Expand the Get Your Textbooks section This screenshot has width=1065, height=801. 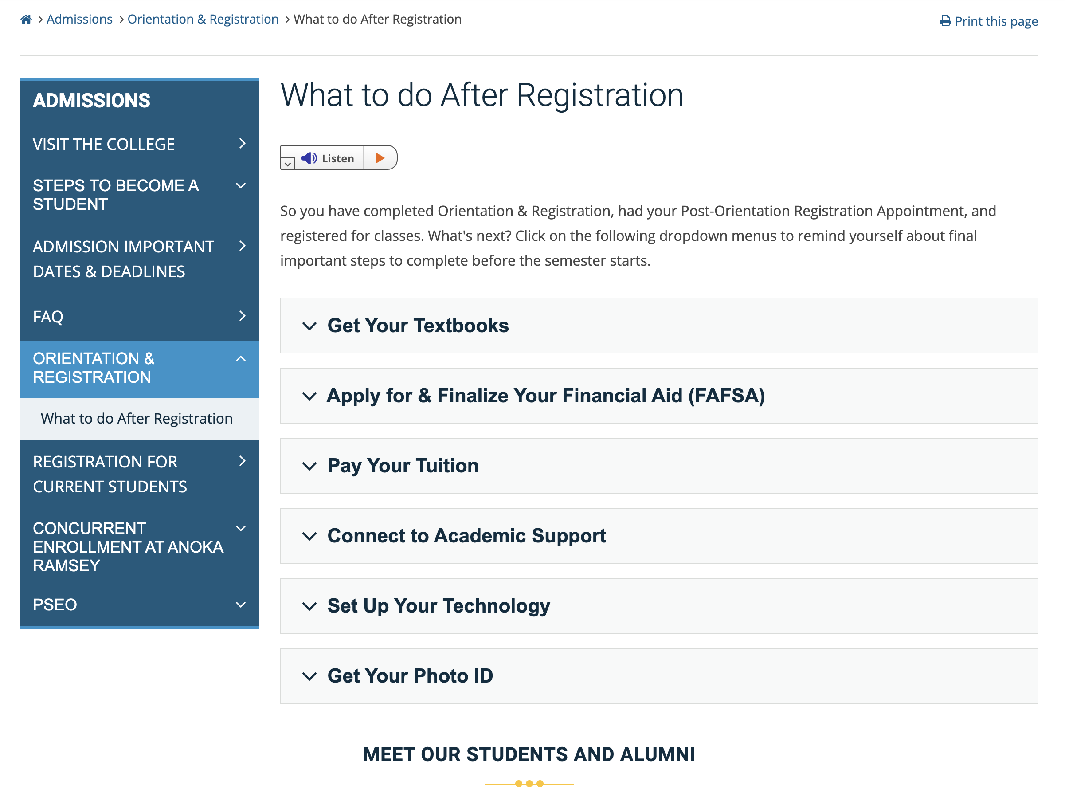(x=659, y=326)
